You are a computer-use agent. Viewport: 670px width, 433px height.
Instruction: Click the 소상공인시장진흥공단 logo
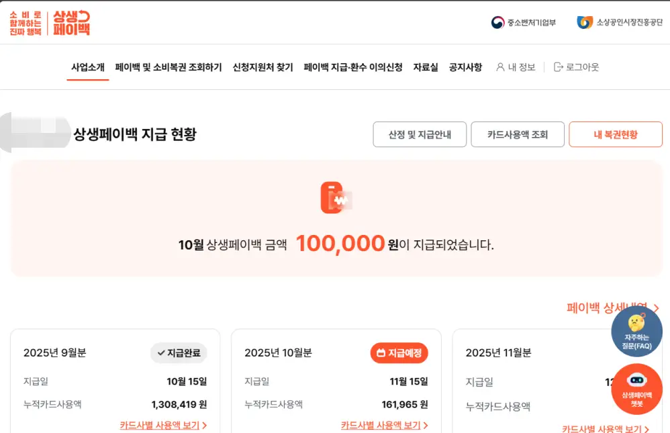point(585,23)
